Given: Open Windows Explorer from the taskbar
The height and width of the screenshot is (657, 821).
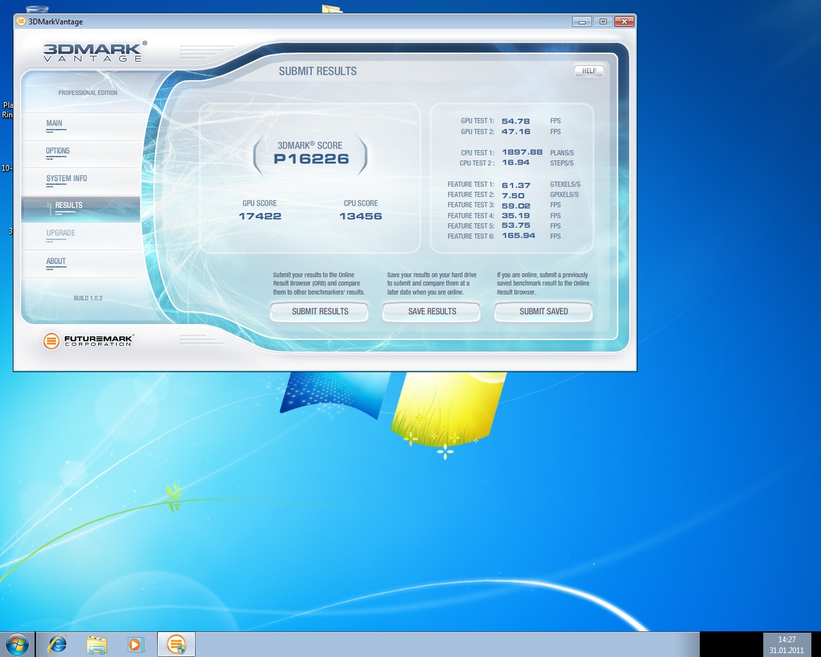Looking at the screenshot, I should point(96,644).
